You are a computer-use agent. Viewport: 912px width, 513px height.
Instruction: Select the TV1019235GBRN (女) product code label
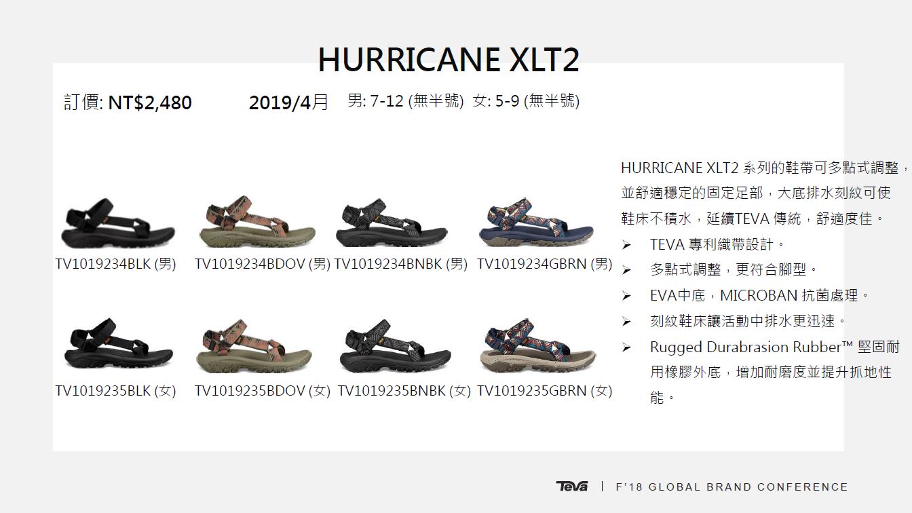click(x=545, y=391)
